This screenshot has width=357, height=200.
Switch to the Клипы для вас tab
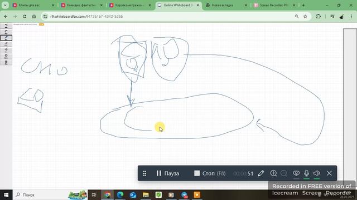pyautogui.click(x=33, y=5)
